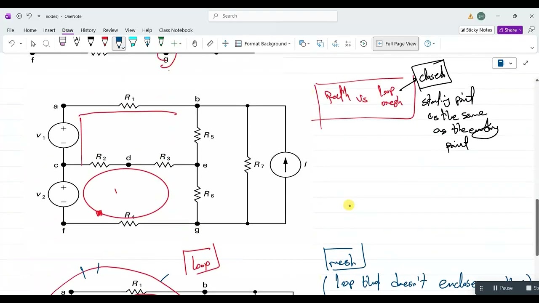Click the title bar Undo icon
This screenshot has height=303, width=539.
(29, 16)
